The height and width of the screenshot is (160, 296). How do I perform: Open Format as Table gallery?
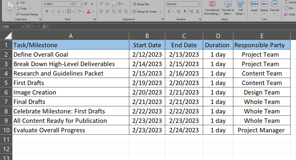228,8
